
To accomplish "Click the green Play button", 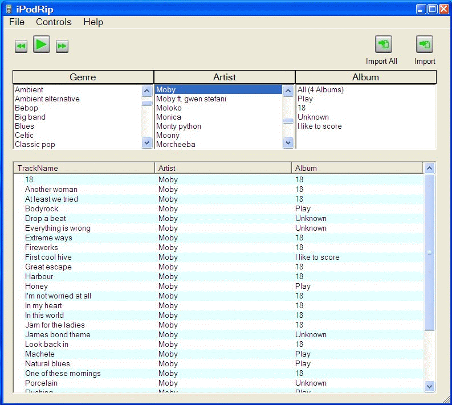I will 42,44.
